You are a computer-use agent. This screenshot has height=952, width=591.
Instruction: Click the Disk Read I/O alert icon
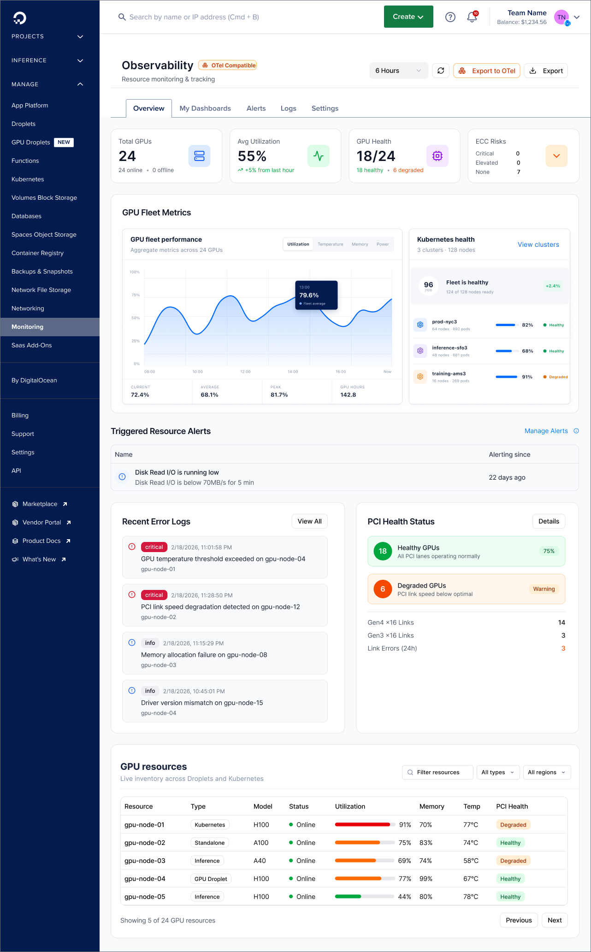122,476
